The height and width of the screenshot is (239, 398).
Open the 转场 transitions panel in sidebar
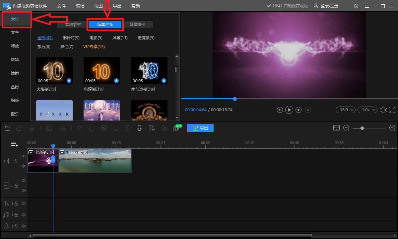pyautogui.click(x=15, y=59)
